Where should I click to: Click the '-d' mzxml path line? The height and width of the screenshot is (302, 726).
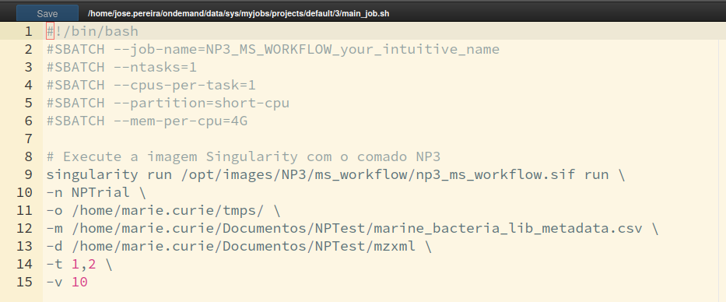(x=239, y=246)
